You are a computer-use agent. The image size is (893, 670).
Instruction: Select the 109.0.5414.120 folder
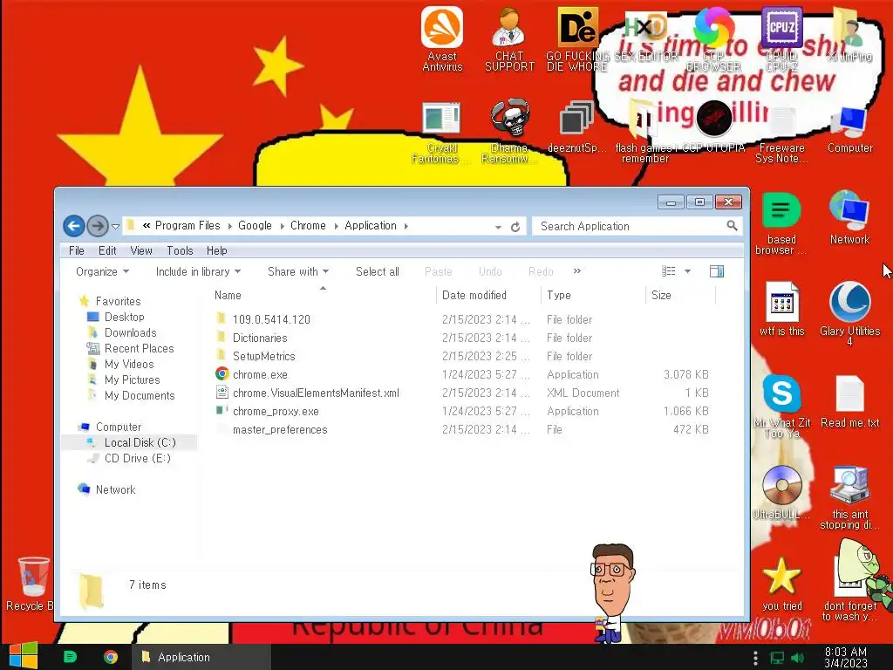(x=271, y=319)
